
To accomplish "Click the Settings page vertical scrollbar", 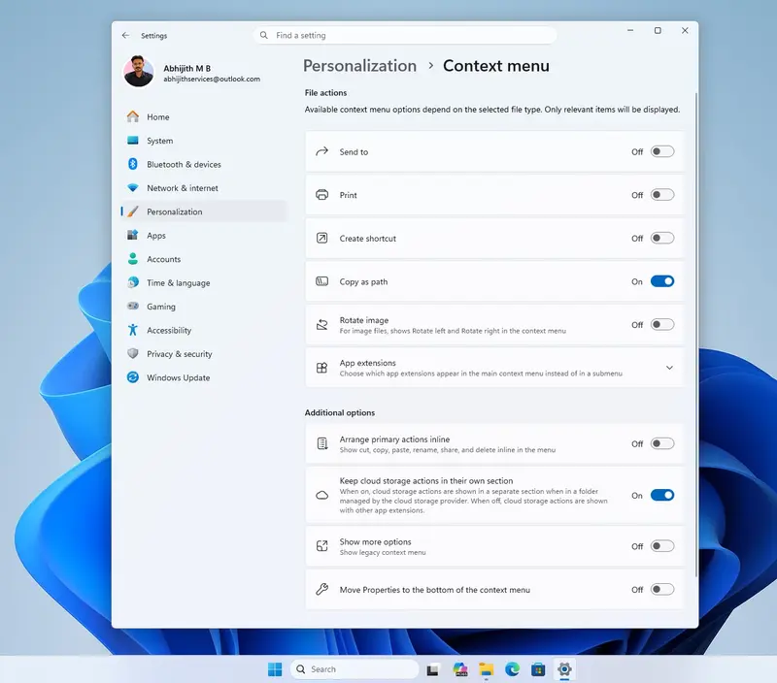I will (695, 334).
